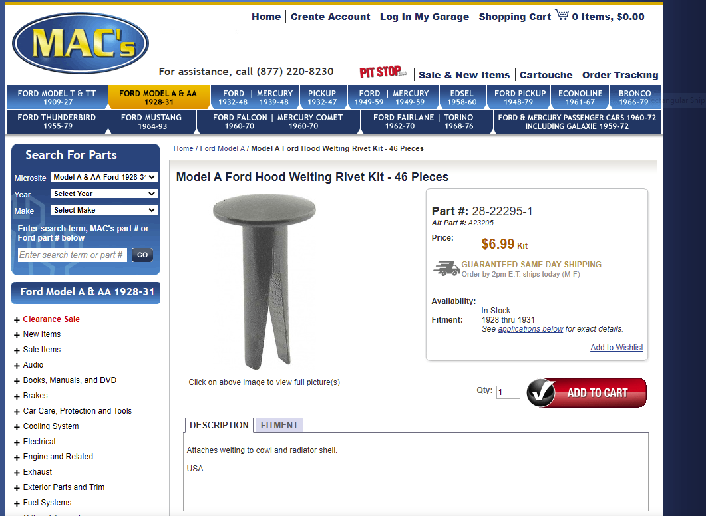Click the Add to Wishlist link

pos(616,348)
